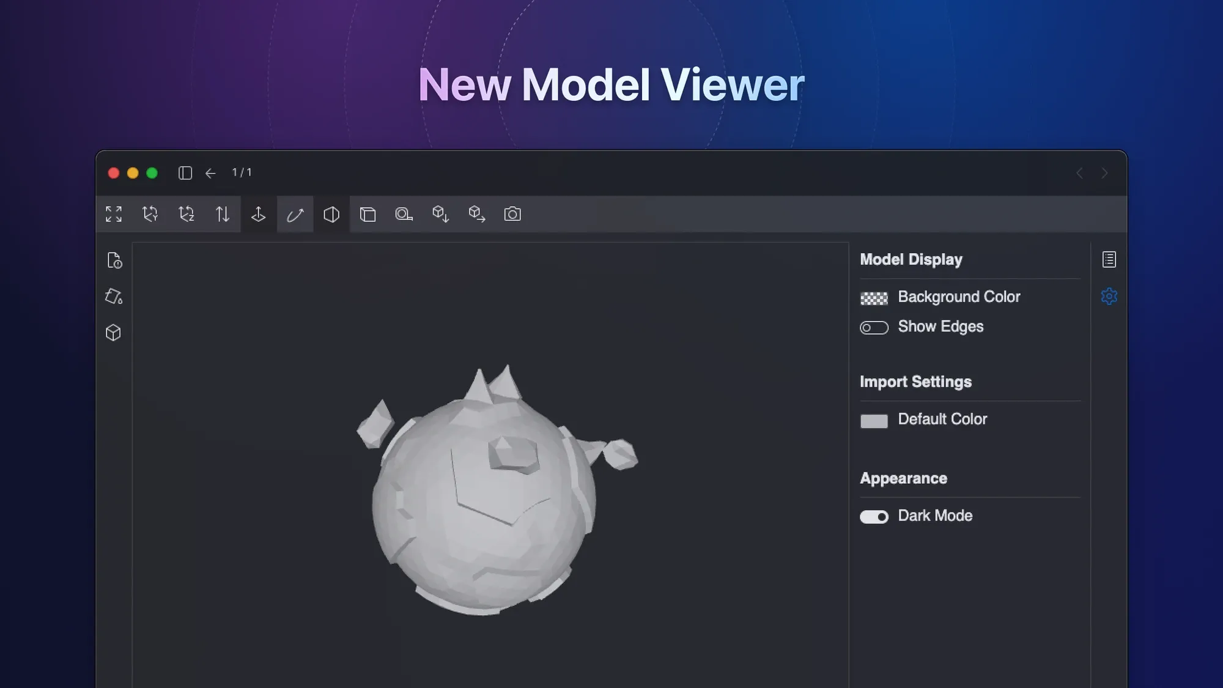1223x688 pixels.
Task: Open the settings gear panel icon
Action: (1109, 297)
